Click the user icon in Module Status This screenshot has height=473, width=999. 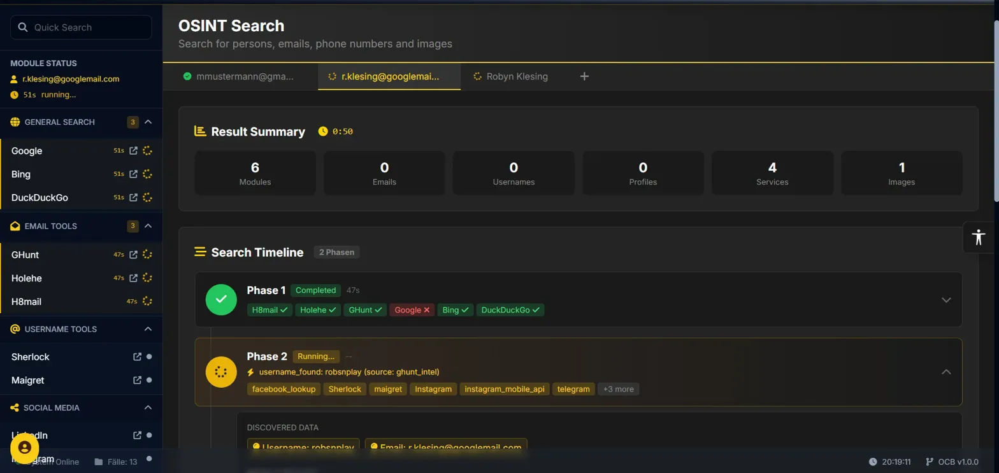click(15, 80)
